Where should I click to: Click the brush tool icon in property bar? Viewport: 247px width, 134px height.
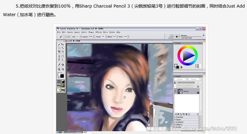click(61, 36)
